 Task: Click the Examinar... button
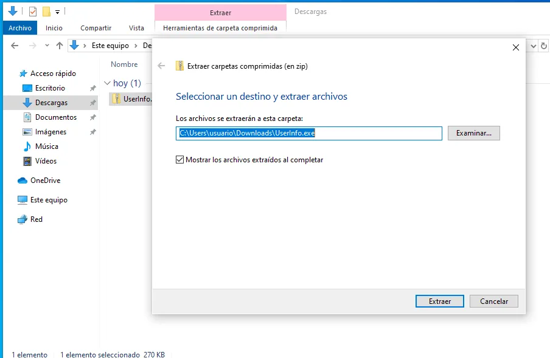(473, 133)
